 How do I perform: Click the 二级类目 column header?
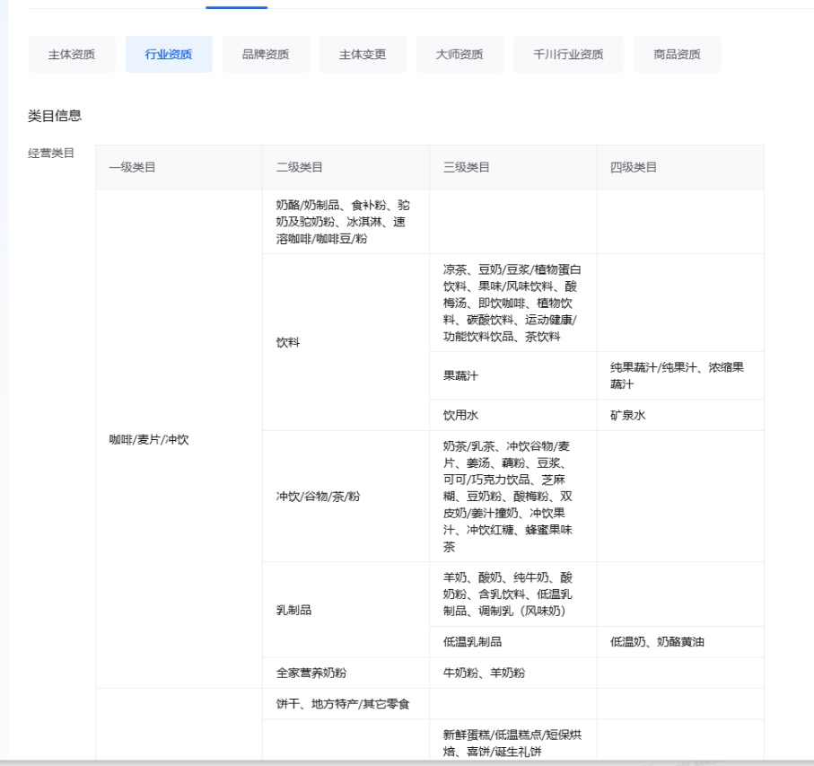[x=300, y=167]
